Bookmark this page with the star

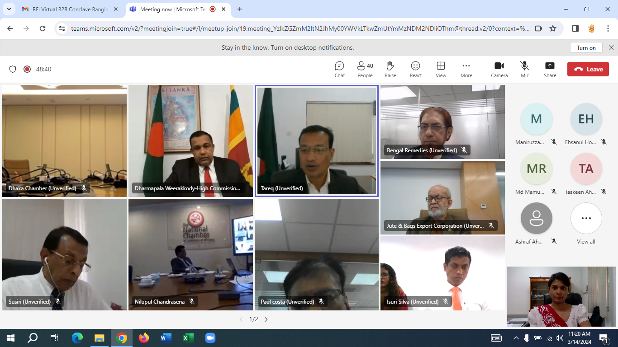pos(553,28)
